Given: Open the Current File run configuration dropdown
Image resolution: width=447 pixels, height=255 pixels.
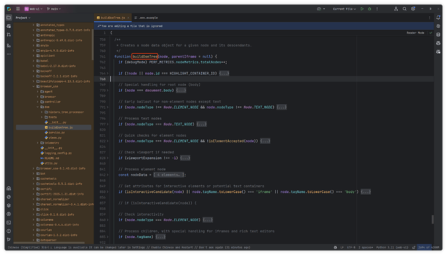Looking at the screenshot, I should tap(345, 9).
